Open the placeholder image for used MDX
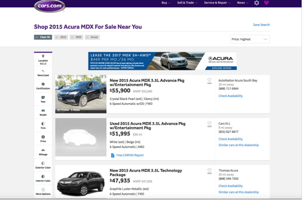 81,137
